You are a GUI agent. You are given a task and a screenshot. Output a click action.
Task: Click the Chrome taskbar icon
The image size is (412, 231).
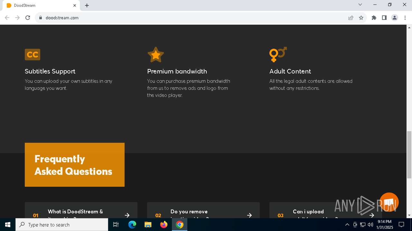(180, 225)
